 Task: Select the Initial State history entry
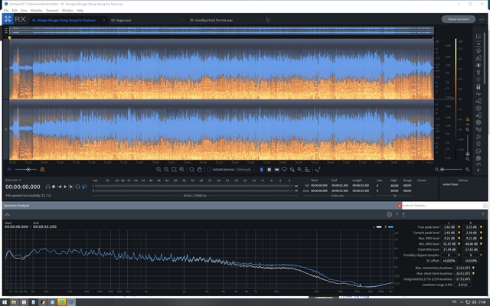pos(451,184)
